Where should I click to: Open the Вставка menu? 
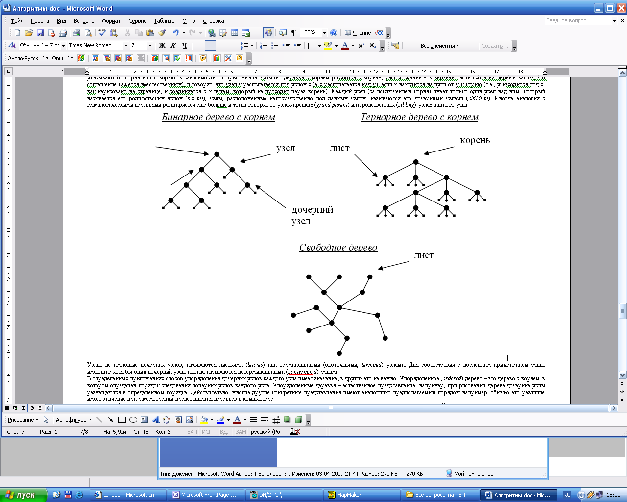[84, 21]
